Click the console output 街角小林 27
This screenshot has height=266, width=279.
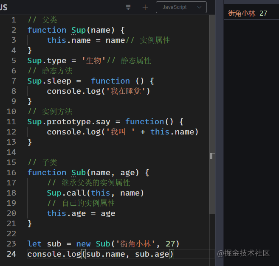(247, 13)
